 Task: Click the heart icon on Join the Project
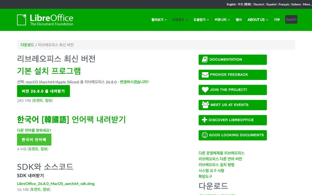tap(205, 90)
